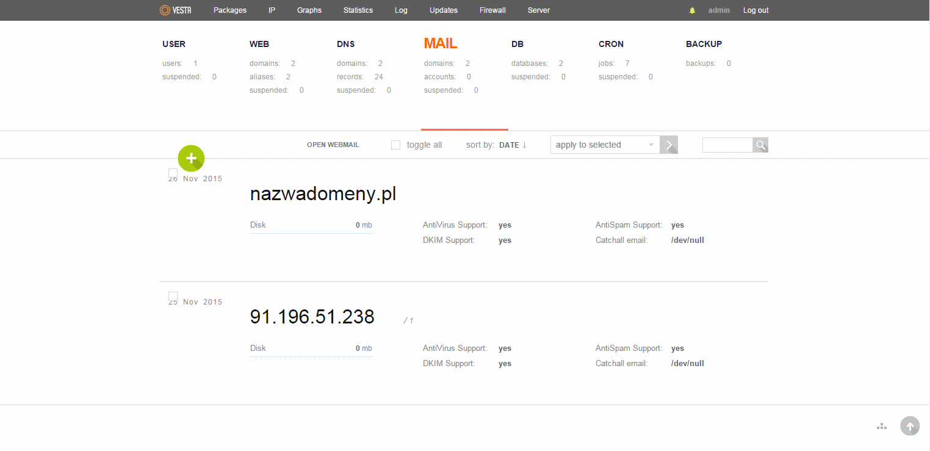Select the nazwadomeny.pl domain checkbox

(x=173, y=173)
